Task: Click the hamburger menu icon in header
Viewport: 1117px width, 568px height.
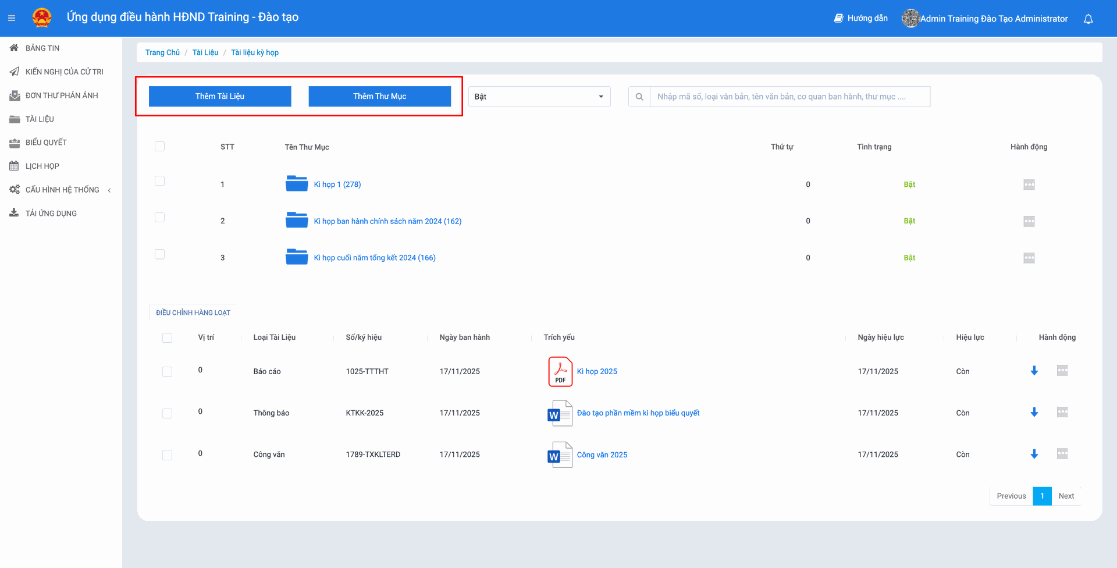Action: pyautogui.click(x=12, y=18)
